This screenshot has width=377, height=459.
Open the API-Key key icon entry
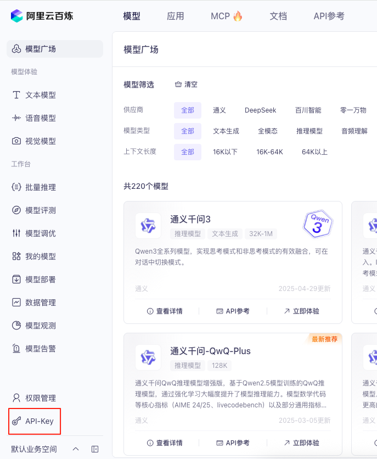[16, 421]
